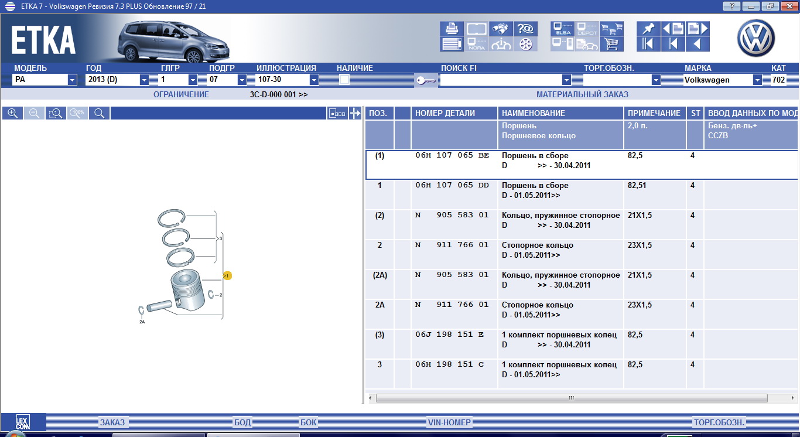This screenshot has height=437, width=800.
Task: Click the Volkswagen logo
Action: (755, 37)
